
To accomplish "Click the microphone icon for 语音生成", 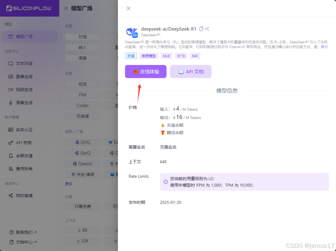I will 11,103.
